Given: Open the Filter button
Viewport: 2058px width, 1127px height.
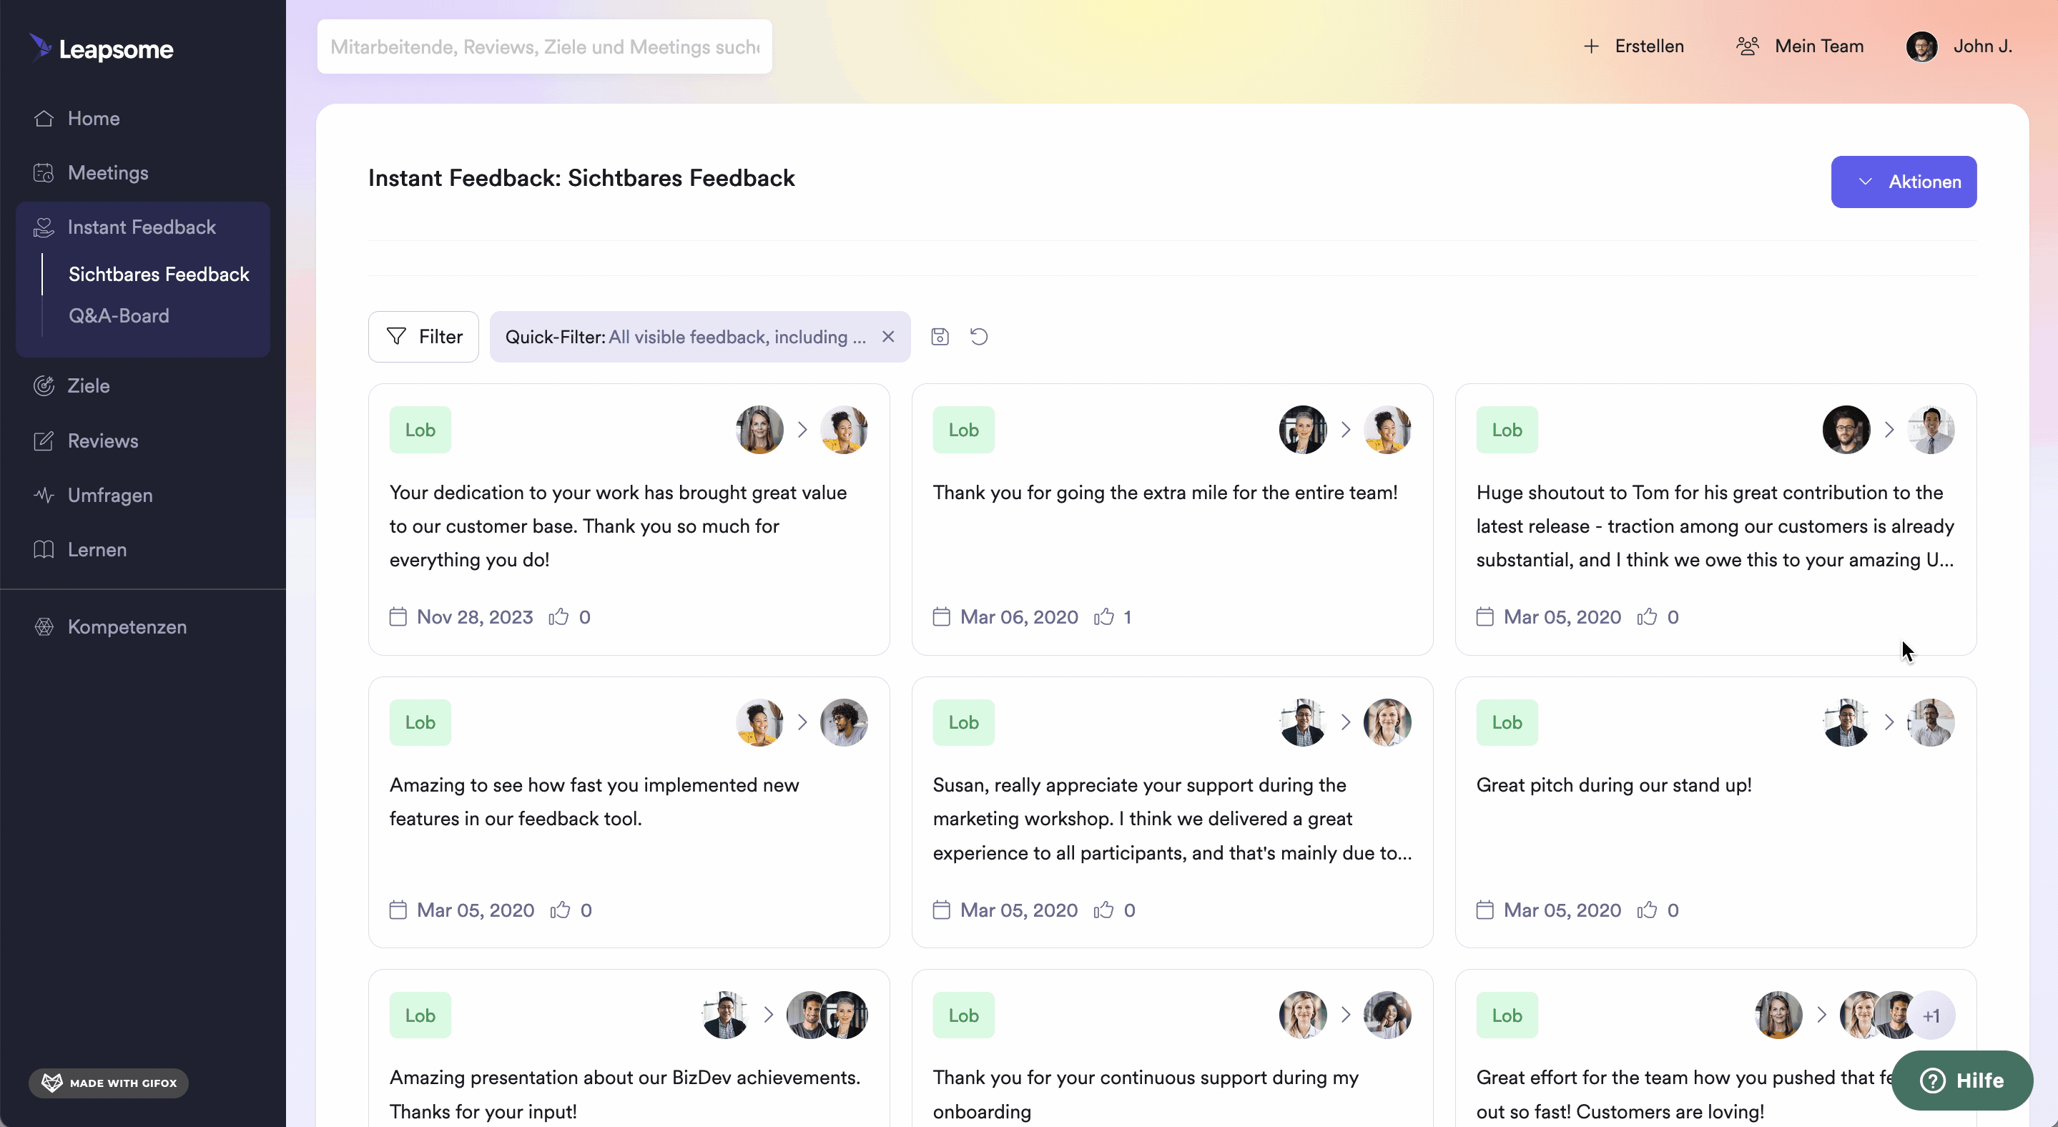Looking at the screenshot, I should pyautogui.click(x=423, y=337).
